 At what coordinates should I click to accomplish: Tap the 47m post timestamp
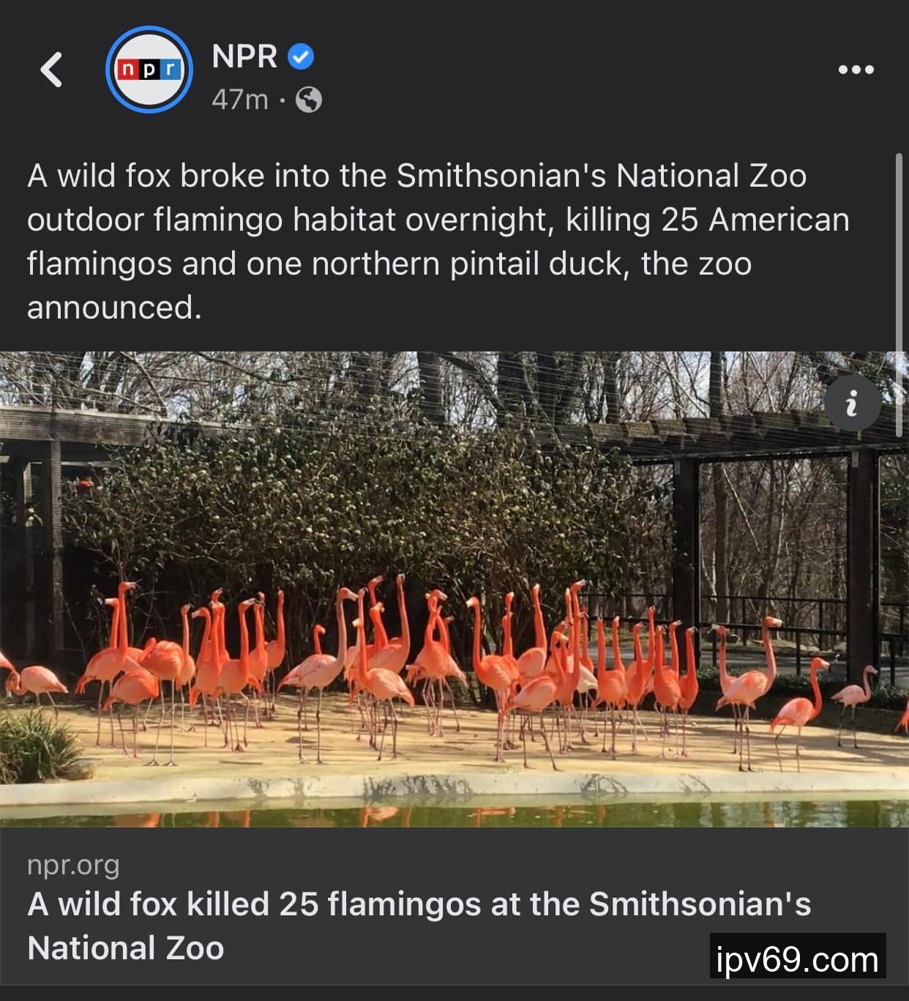(x=240, y=99)
